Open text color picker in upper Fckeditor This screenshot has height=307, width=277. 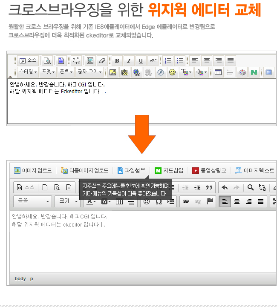click(186, 72)
